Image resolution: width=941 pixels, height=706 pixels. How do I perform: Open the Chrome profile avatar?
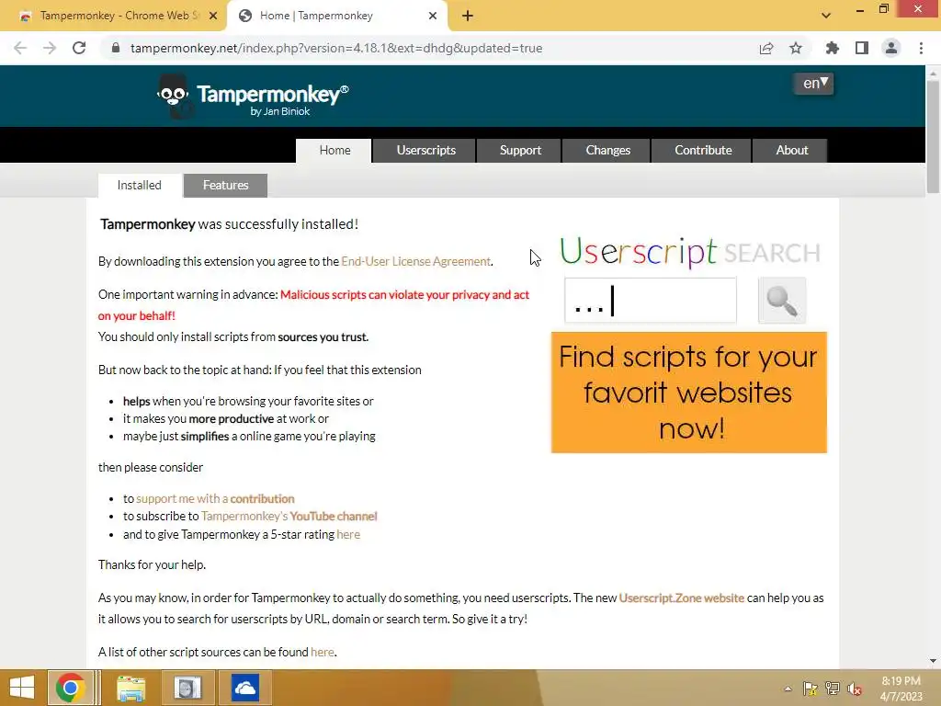[891, 48]
